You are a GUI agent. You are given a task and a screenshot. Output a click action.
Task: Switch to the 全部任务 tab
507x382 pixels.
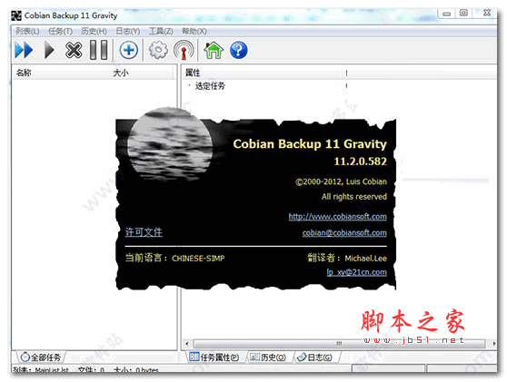tap(40, 358)
